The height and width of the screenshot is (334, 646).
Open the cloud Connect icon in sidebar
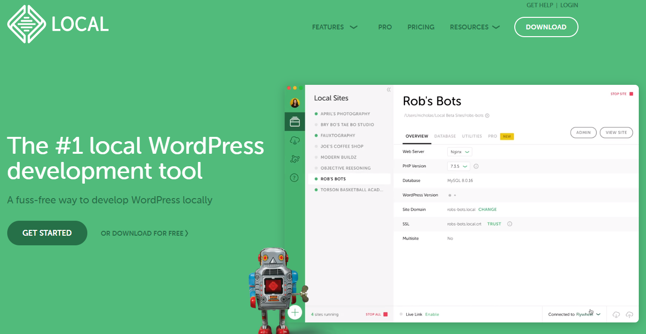(294, 140)
